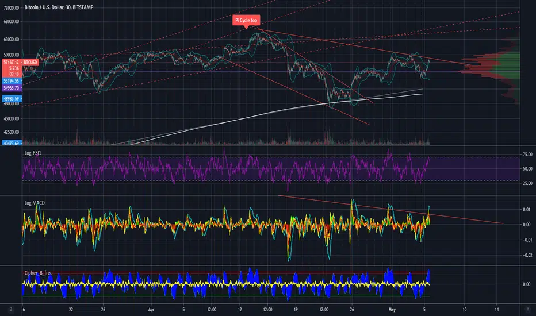
Task: Select the BTCUSD red symbol tag
Action: pyautogui.click(x=30, y=63)
